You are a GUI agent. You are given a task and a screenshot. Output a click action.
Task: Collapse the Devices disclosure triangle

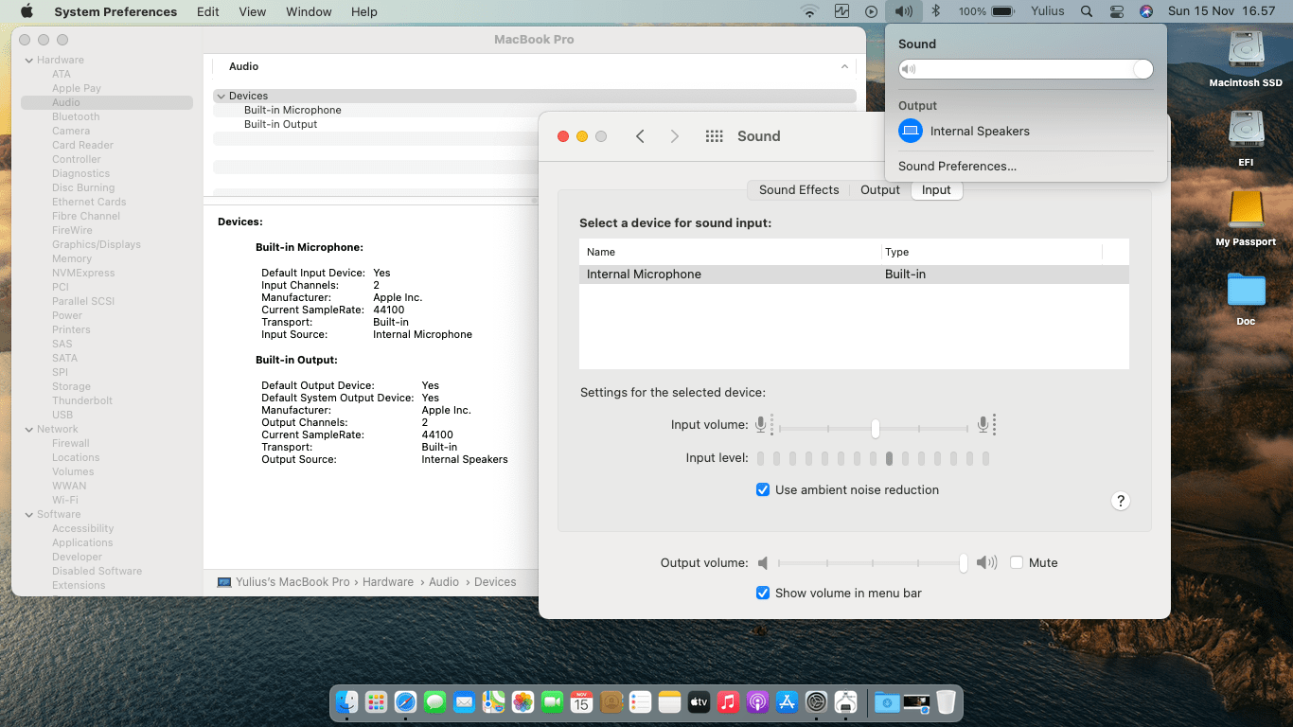[x=221, y=97]
